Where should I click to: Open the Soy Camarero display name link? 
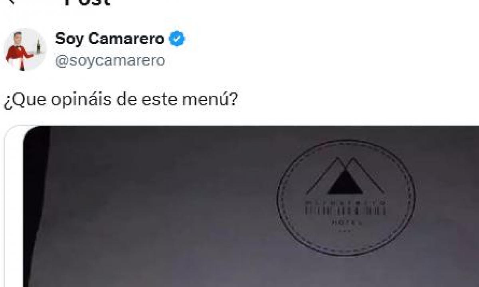(x=109, y=39)
